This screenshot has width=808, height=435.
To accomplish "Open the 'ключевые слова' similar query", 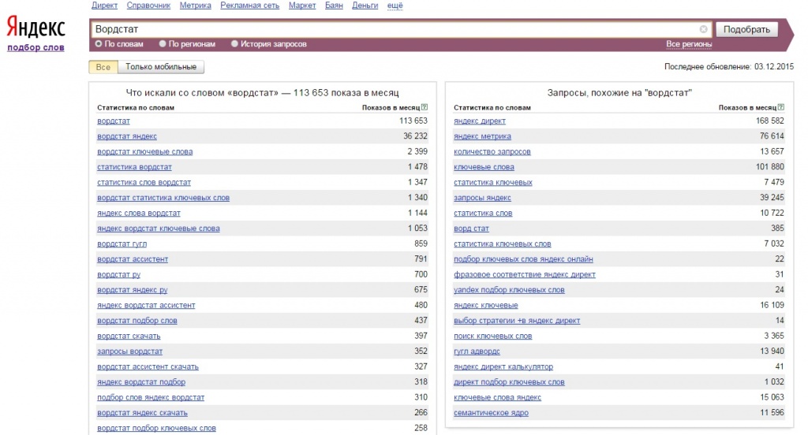I will click(484, 167).
